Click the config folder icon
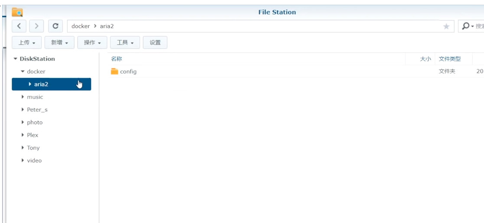484x223 pixels. coord(114,71)
